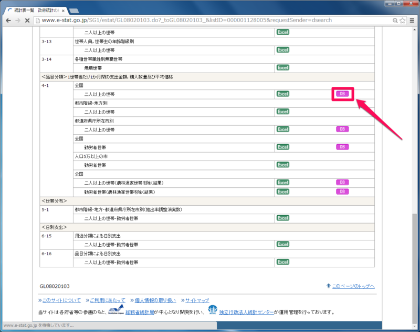
Task: Download Excel for 5-1 二人以上の世帯・勤労者世帯
Action: tap(283, 218)
